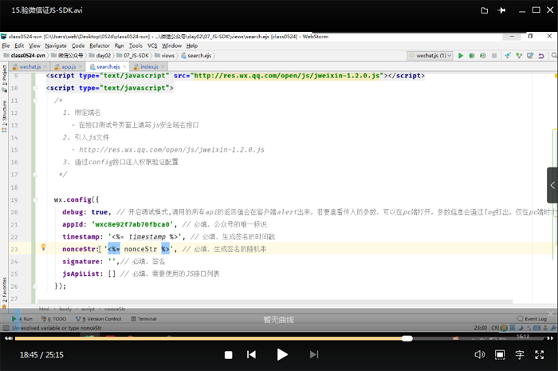Open the Window menu
Viewport: 558px width, 371px height.
172,45
